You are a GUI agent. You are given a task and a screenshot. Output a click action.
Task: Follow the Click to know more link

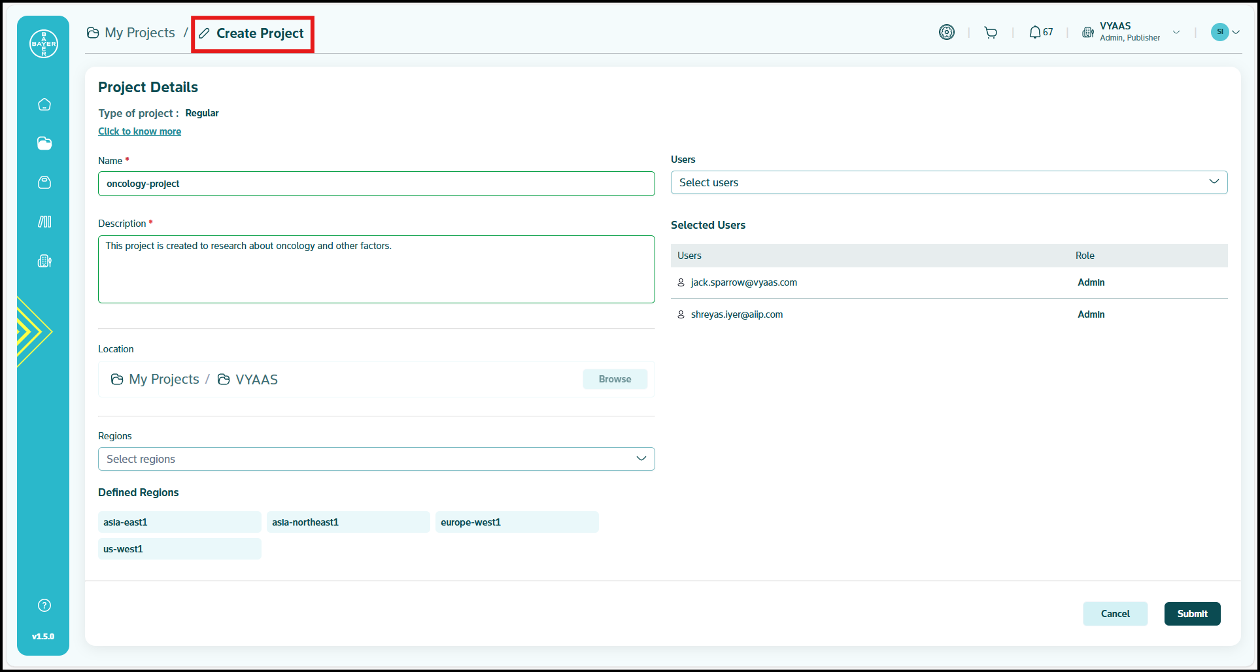tap(139, 131)
